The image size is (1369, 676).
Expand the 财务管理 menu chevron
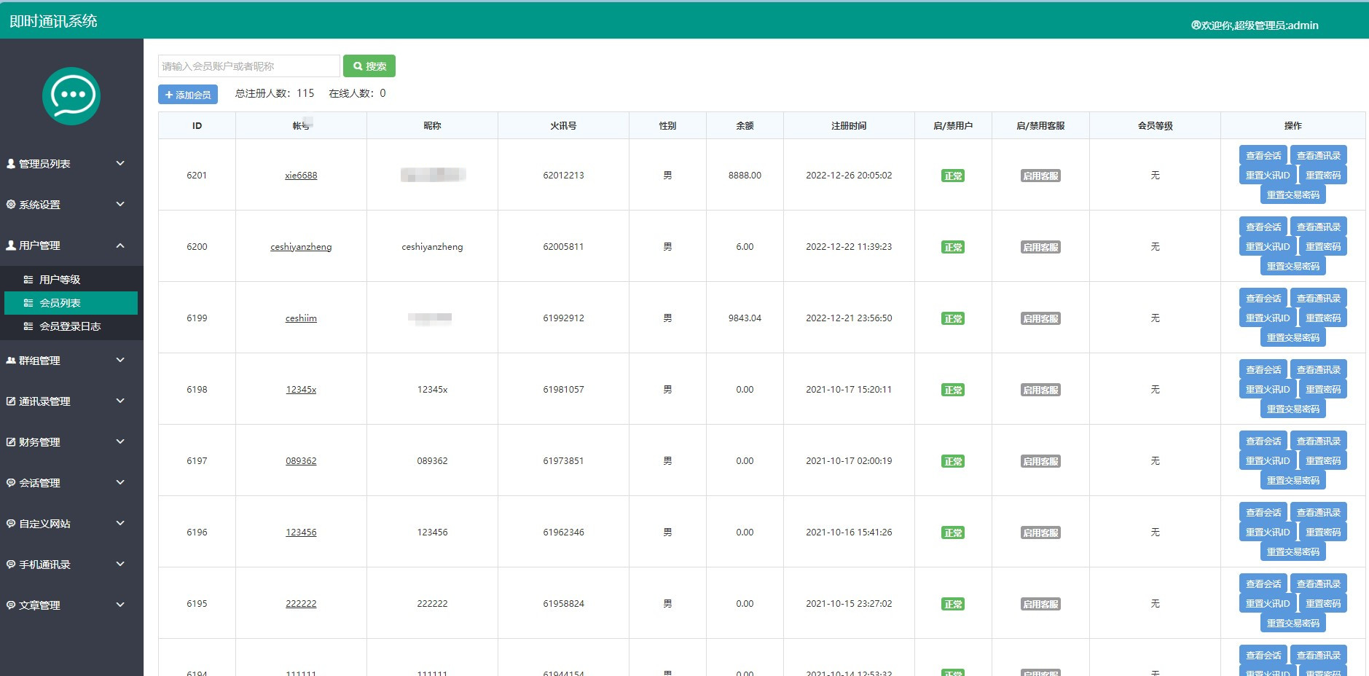point(120,442)
